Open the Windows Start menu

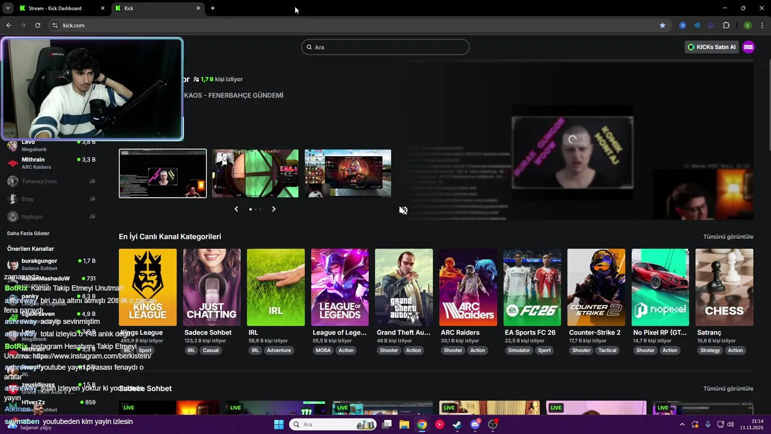(279, 424)
